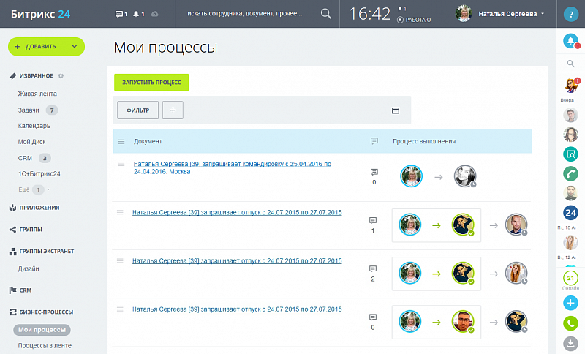The image size is (585, 354).
Task: Click the gear icon next to Избранное
Action: [61, 75]
